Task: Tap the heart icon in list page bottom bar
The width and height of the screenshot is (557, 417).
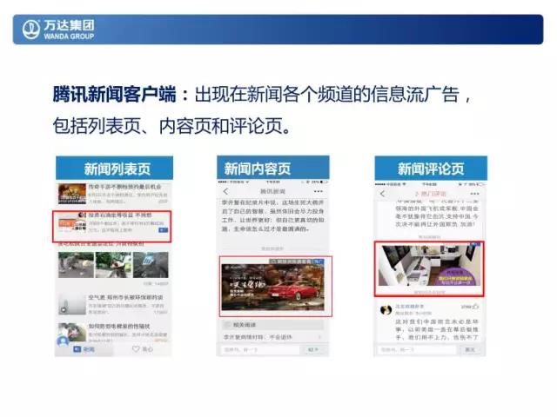Action: click(136, 349)
